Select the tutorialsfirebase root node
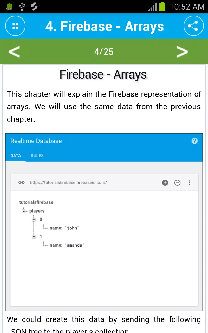 coord(36,202)
